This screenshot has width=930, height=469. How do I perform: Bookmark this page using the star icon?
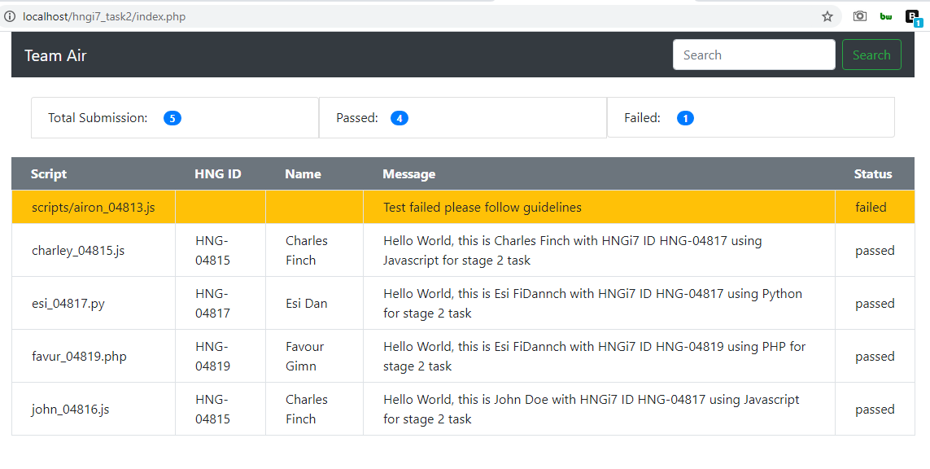pos(827,15)
